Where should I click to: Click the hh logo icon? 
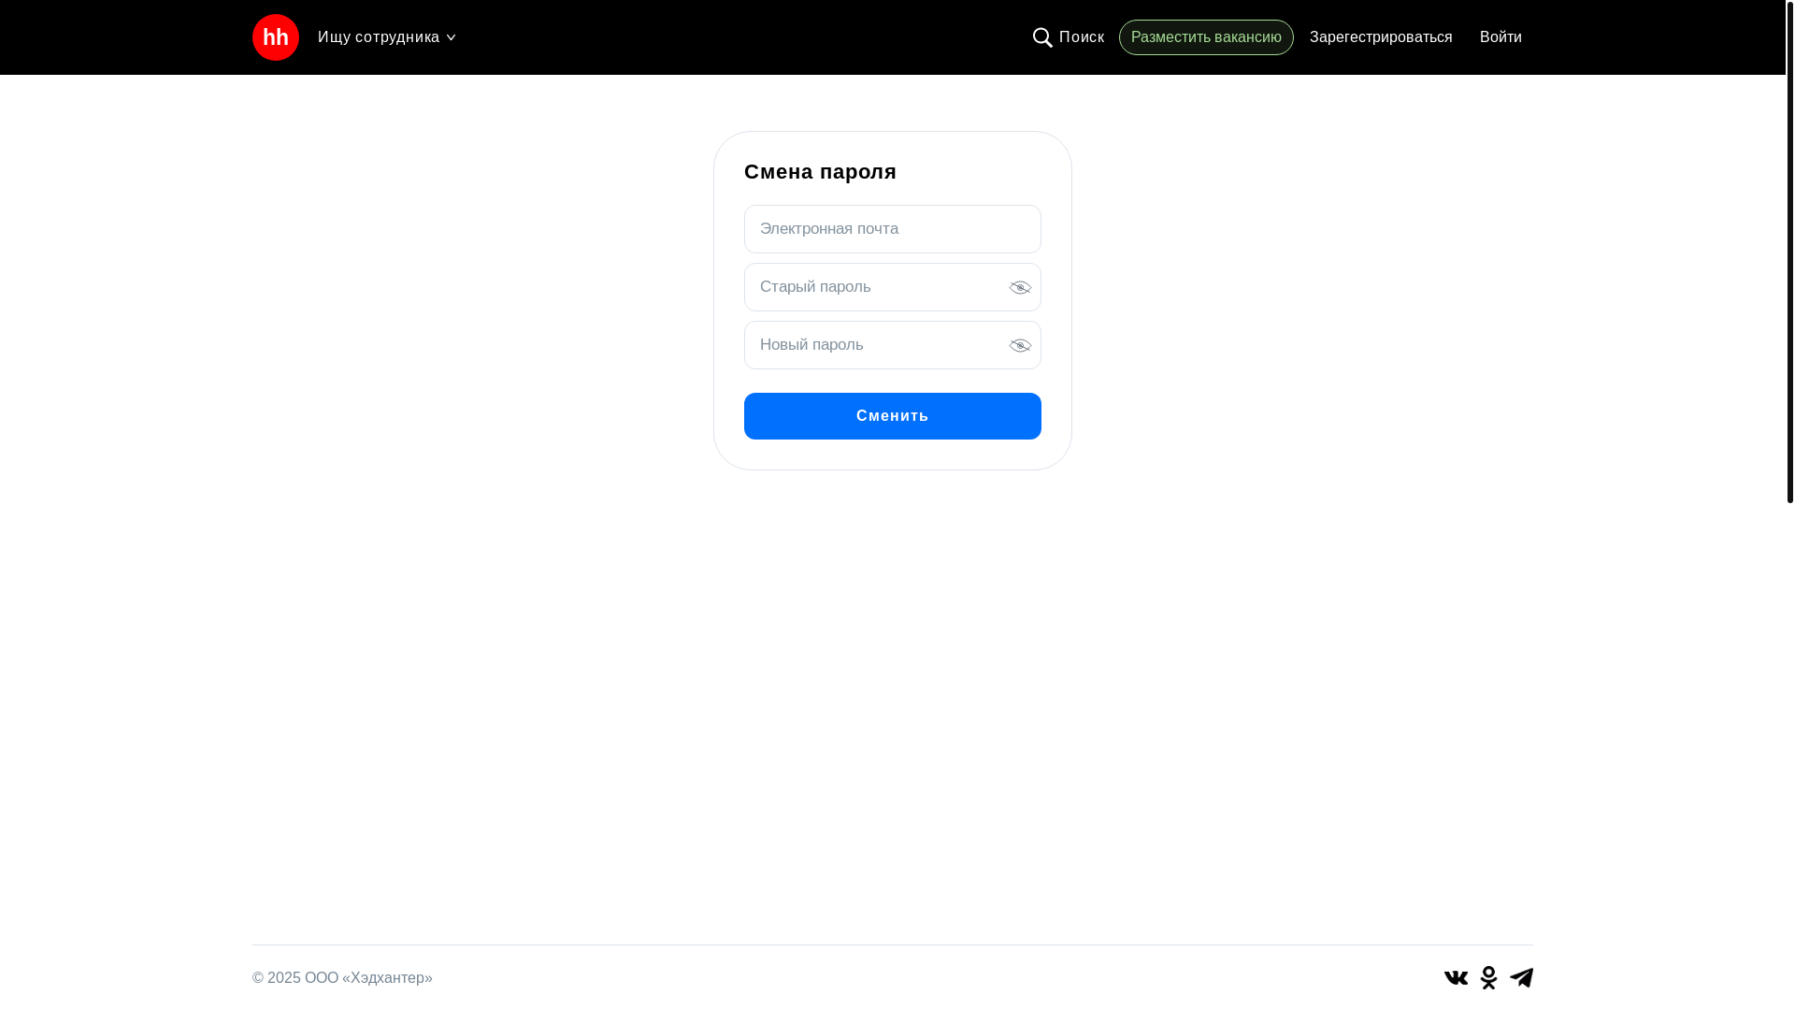click(276, 37)
